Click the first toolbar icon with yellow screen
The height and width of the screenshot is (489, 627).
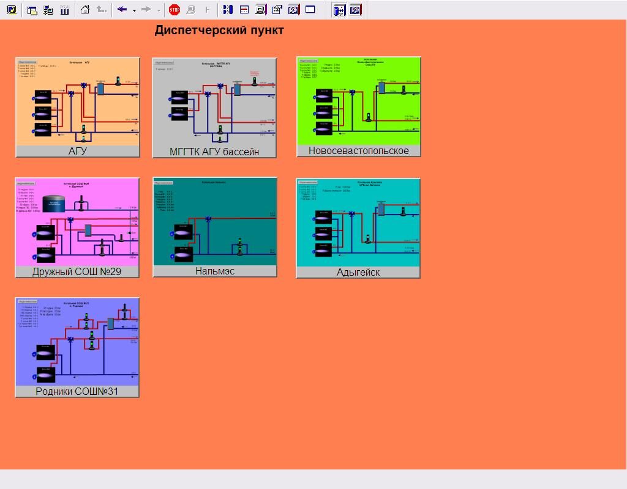coord(11,10)
